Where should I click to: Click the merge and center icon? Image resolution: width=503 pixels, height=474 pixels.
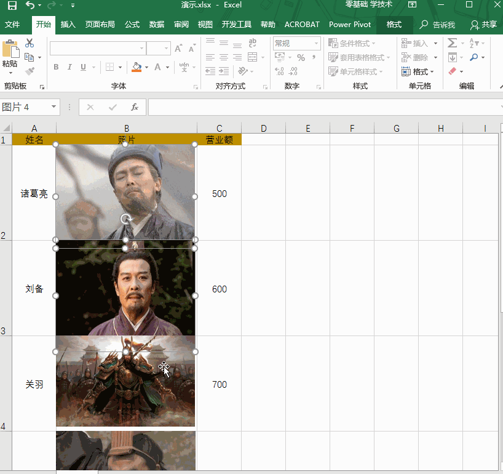click(253, 57)
